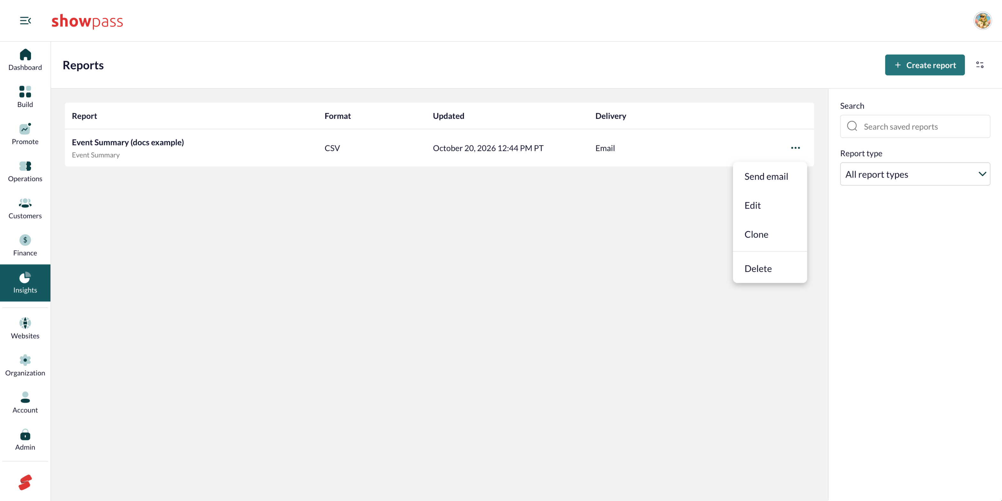
Task: Click the search magnifier icon
Action: click(x=852, y=126)
